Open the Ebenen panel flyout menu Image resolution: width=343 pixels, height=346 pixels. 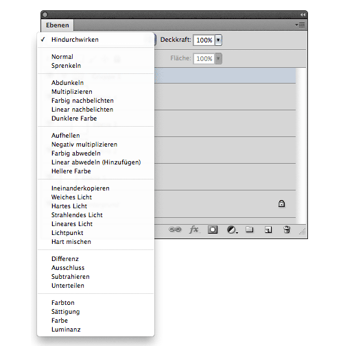tap(300, 25)
